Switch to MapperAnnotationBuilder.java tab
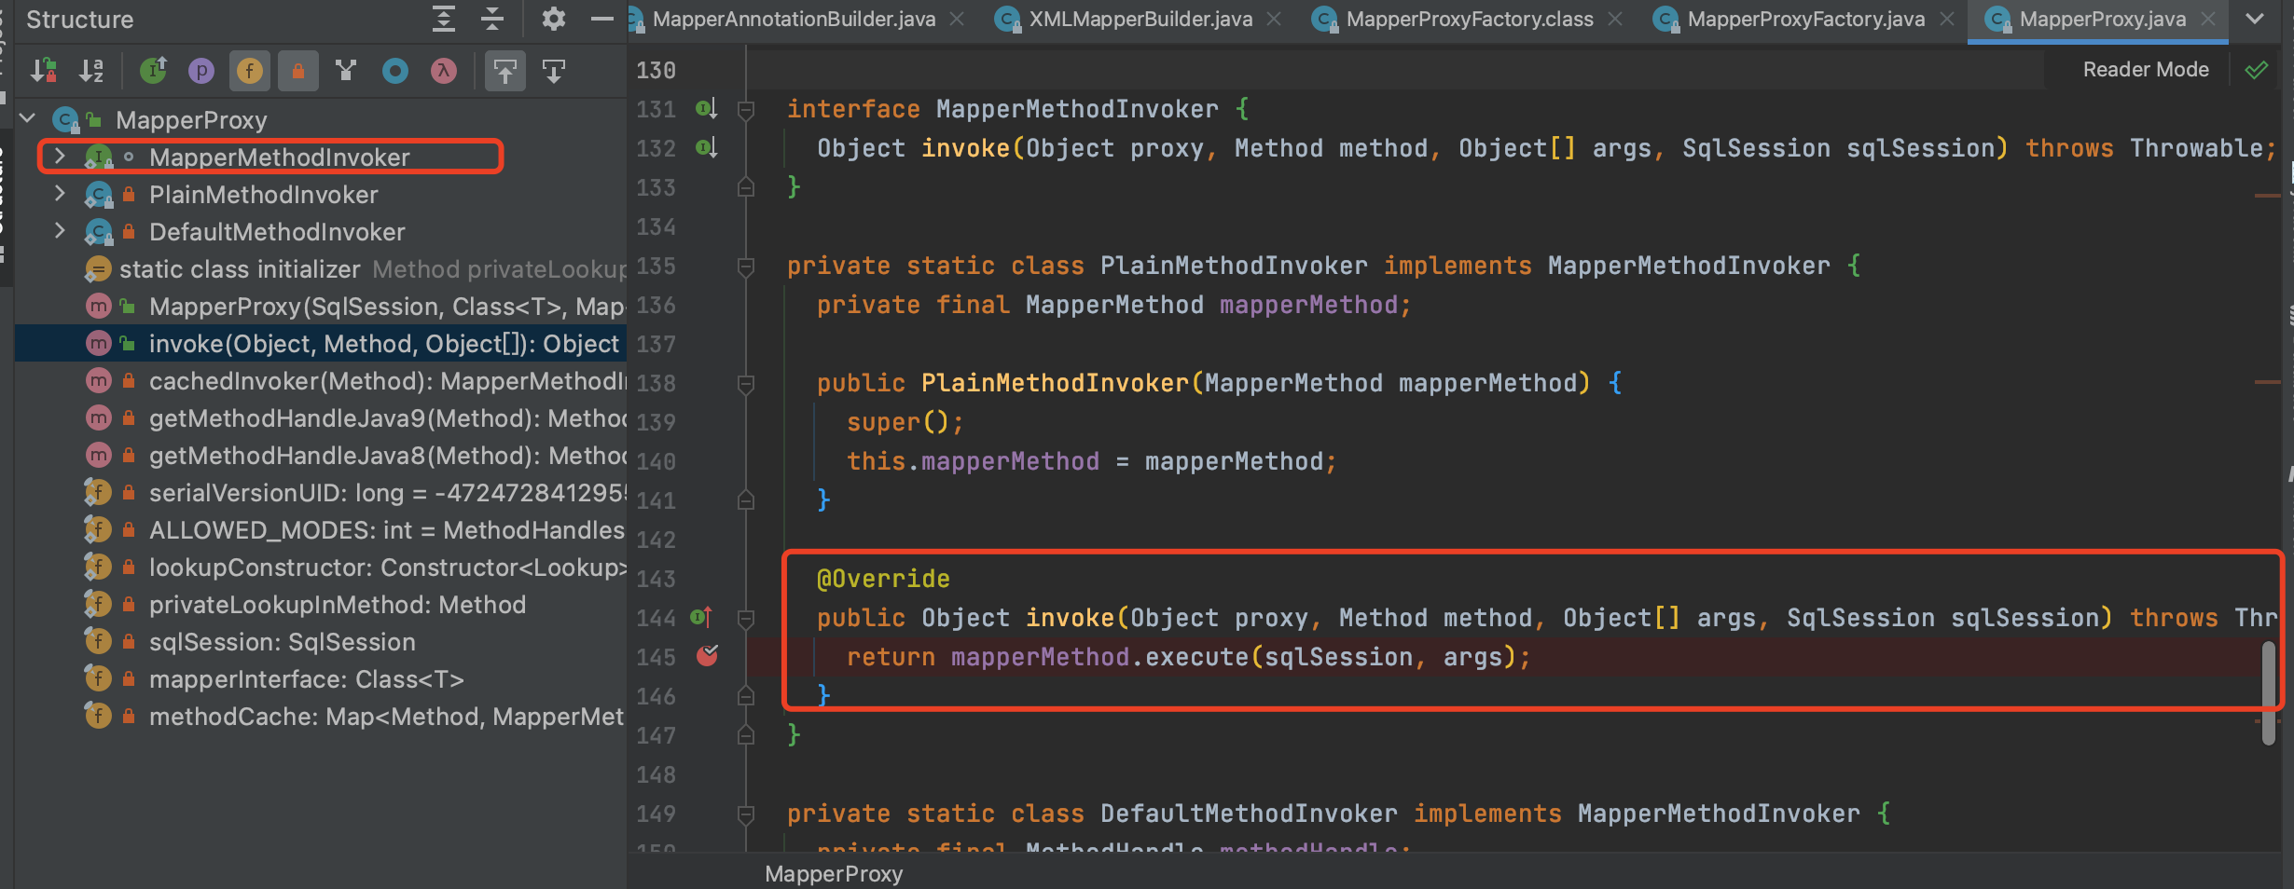Viewport: 2294px width, 889px height. click(x=794, y=19)
